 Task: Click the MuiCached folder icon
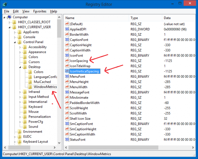tap(30, 82)
